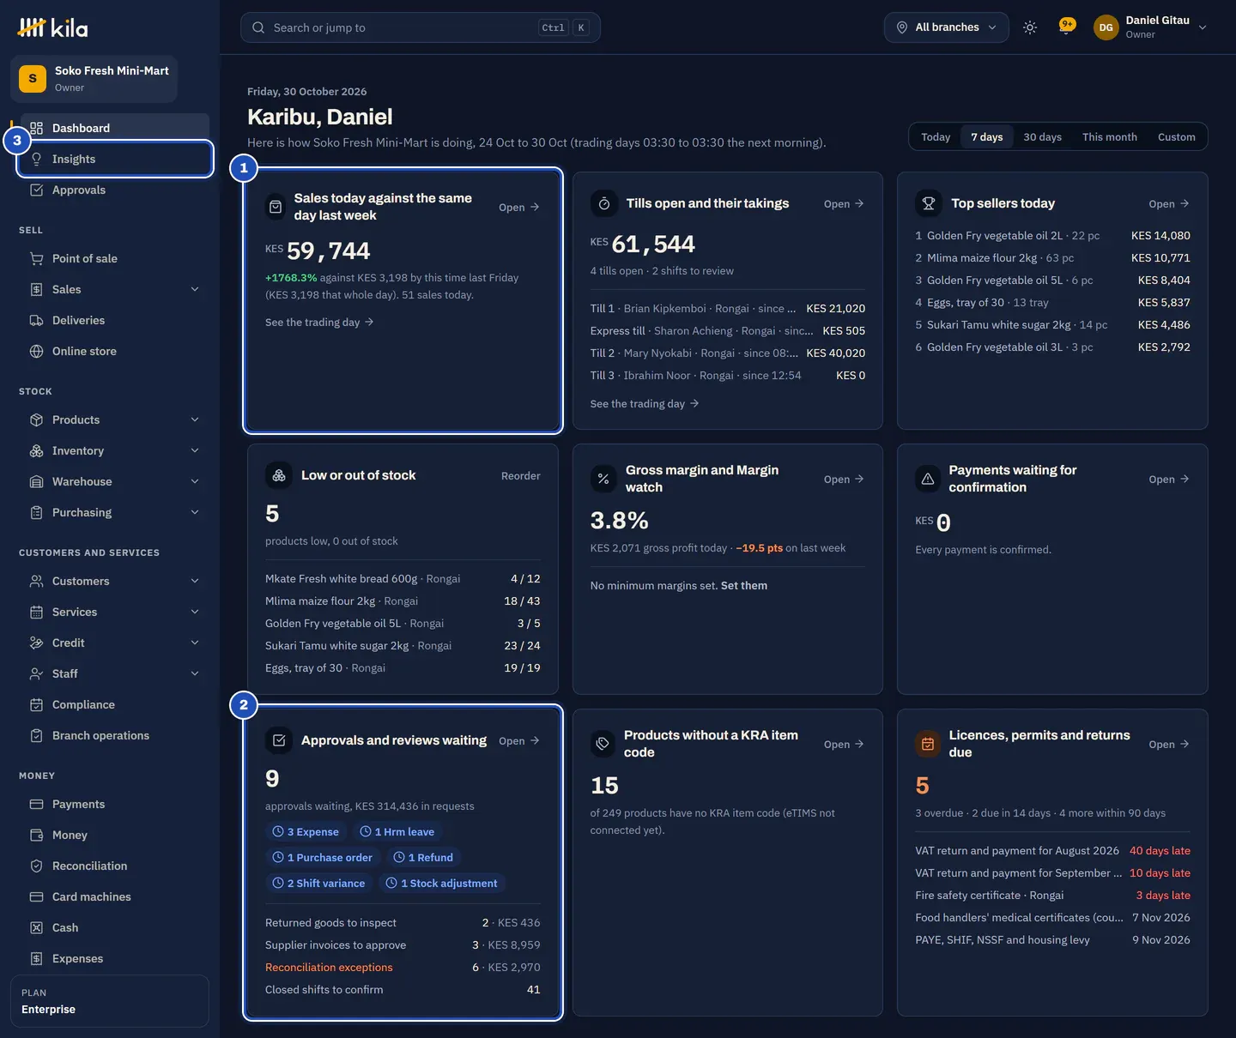Click See the trading day under Tills

click(645, 404)
